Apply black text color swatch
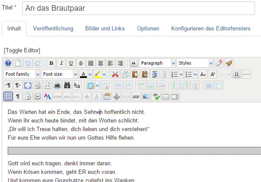Image resolution: width=261 pixels, height=182 pixels. tap(83, 74)
